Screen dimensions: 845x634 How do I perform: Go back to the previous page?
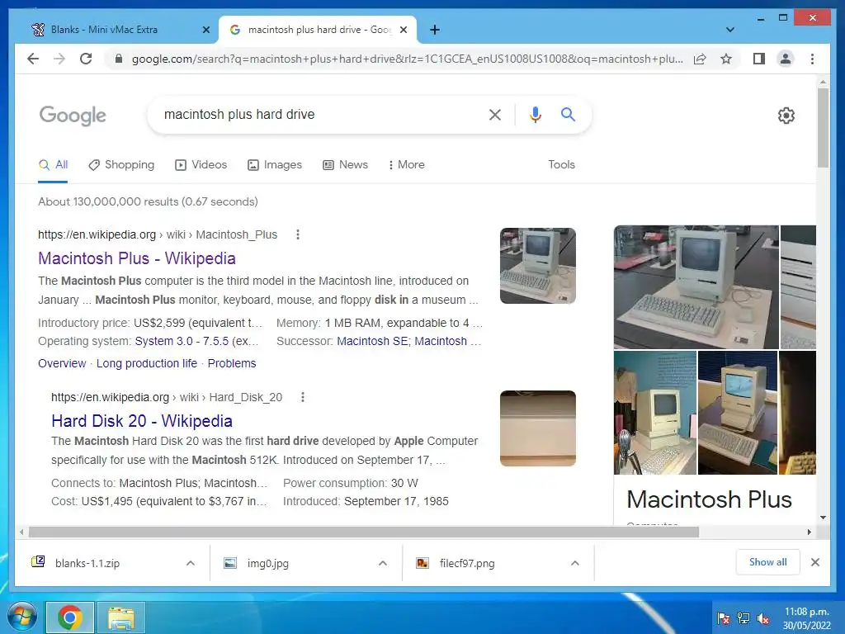(33, 59)
